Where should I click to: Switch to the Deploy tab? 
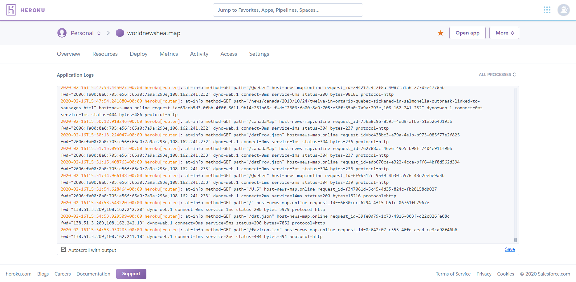[x=139, y=54]
